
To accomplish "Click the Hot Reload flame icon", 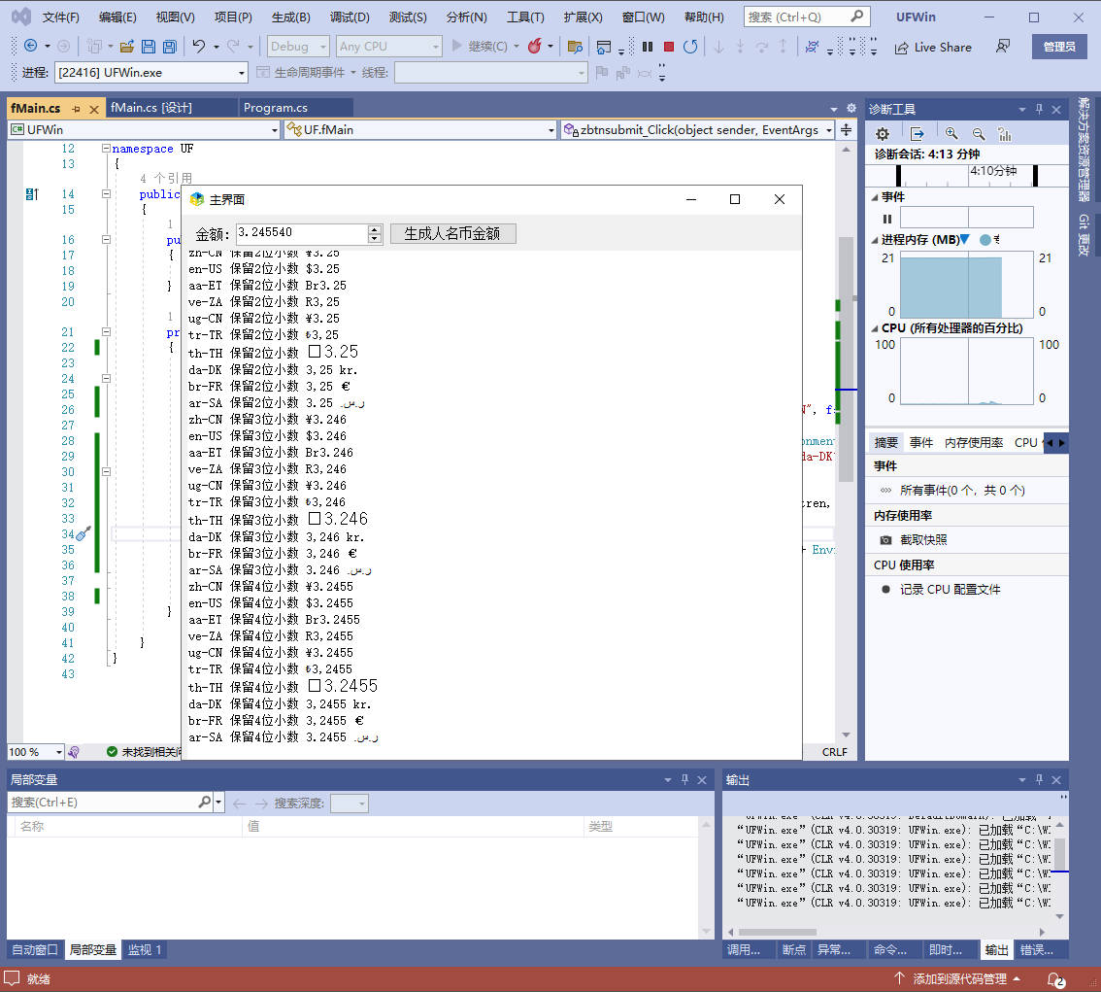I will coord(535,47).
